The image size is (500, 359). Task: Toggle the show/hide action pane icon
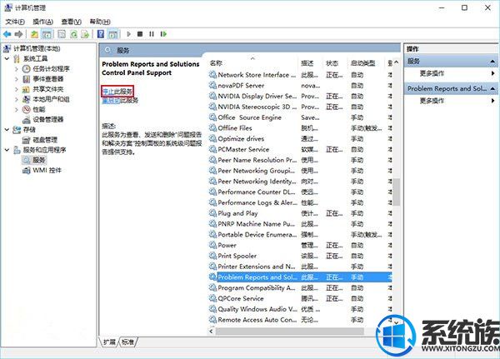pos(112,34)
